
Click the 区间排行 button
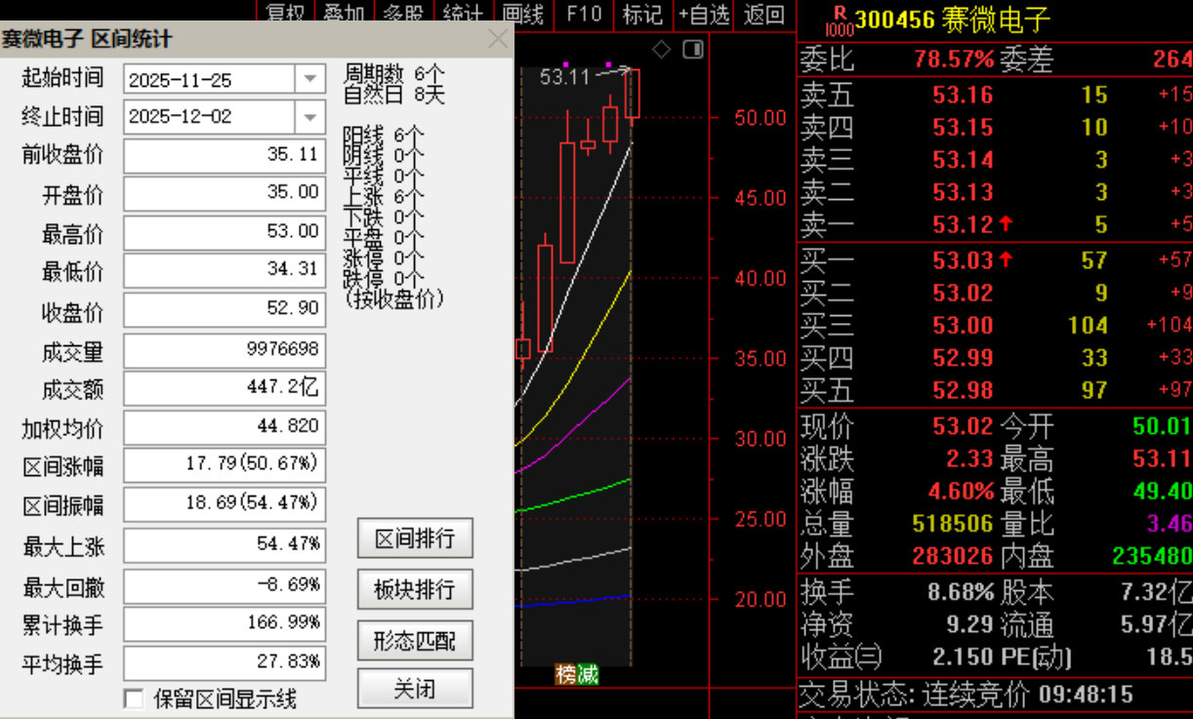coord(415,539)
